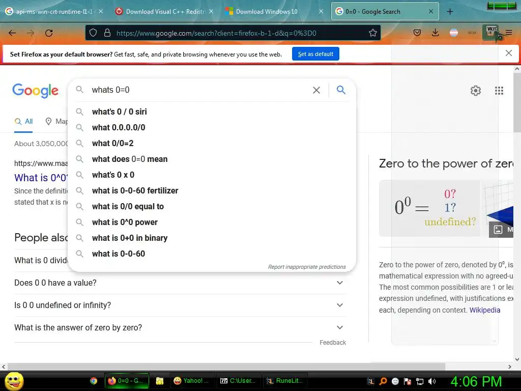
Task: Clear the Google search box text
Action: [316, 90]
